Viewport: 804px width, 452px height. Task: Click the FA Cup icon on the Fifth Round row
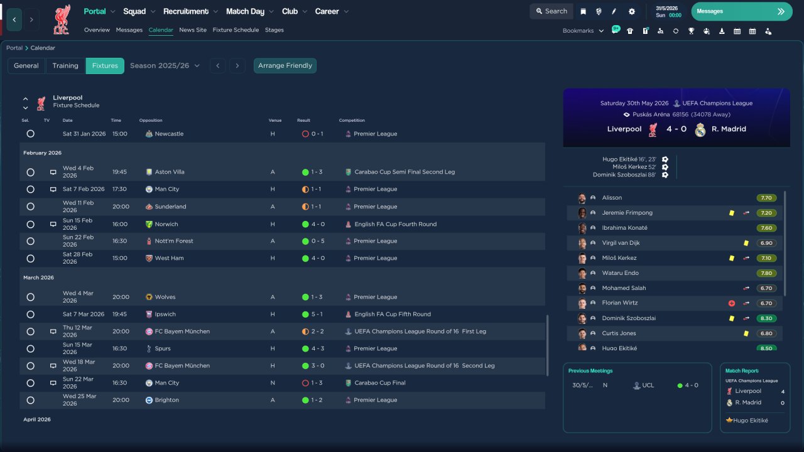pyautogui.click(x=349, y=315)
